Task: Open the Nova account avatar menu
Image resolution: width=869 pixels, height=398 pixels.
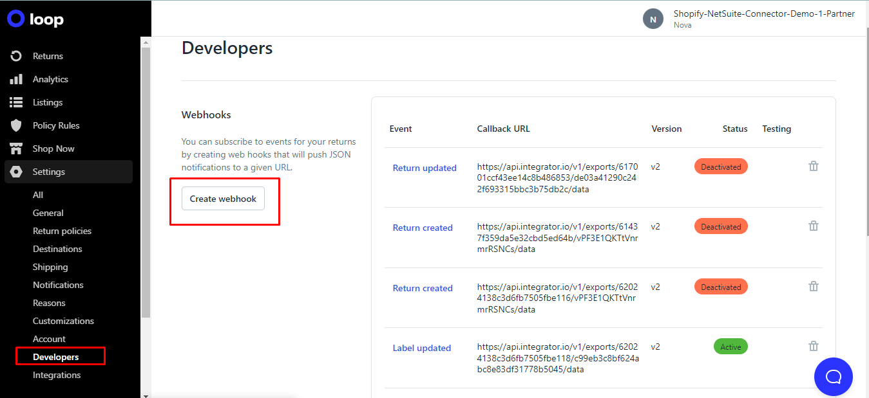Action: [653, 19]
